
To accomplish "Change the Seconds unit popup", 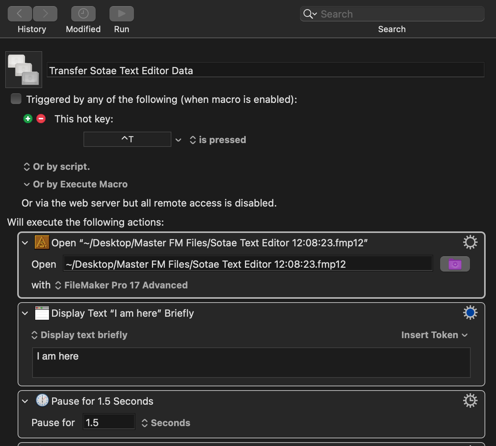I will 166,423.
